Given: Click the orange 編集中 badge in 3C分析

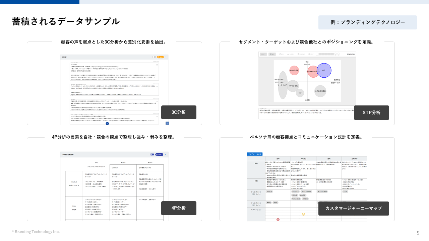Looking at the screenshot, I should tap(160, 57).
